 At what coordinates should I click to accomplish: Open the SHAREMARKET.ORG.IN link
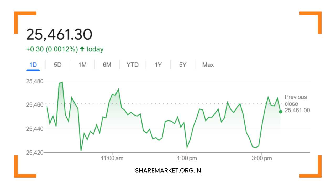pos(168,170)
